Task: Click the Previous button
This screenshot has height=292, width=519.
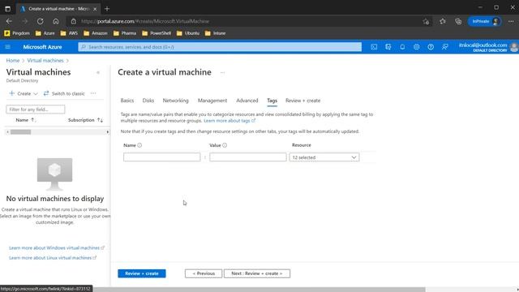Action: coord(204,273)
